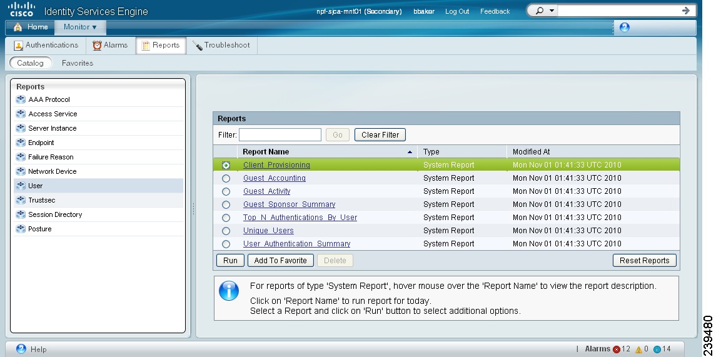Open the Guest_Activity report link
The height and width of the screenshot is (357, 716).
tap(266, 191)
